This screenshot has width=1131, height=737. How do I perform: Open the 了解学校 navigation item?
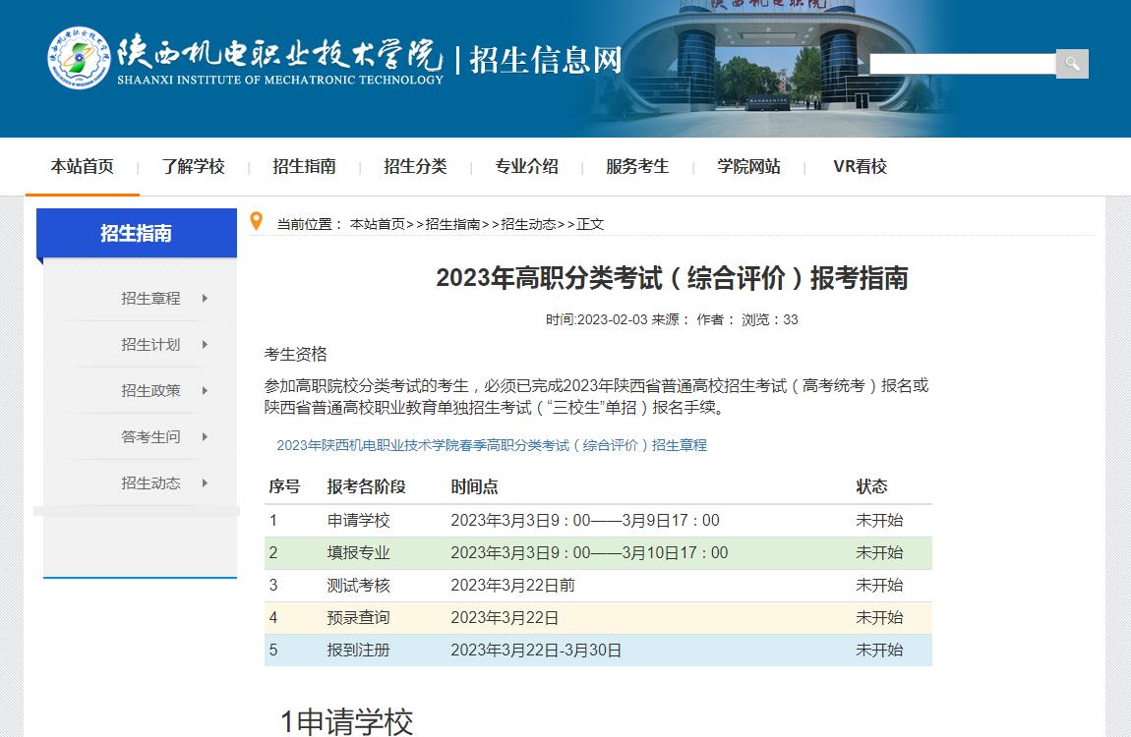click(x=194, y=166)
